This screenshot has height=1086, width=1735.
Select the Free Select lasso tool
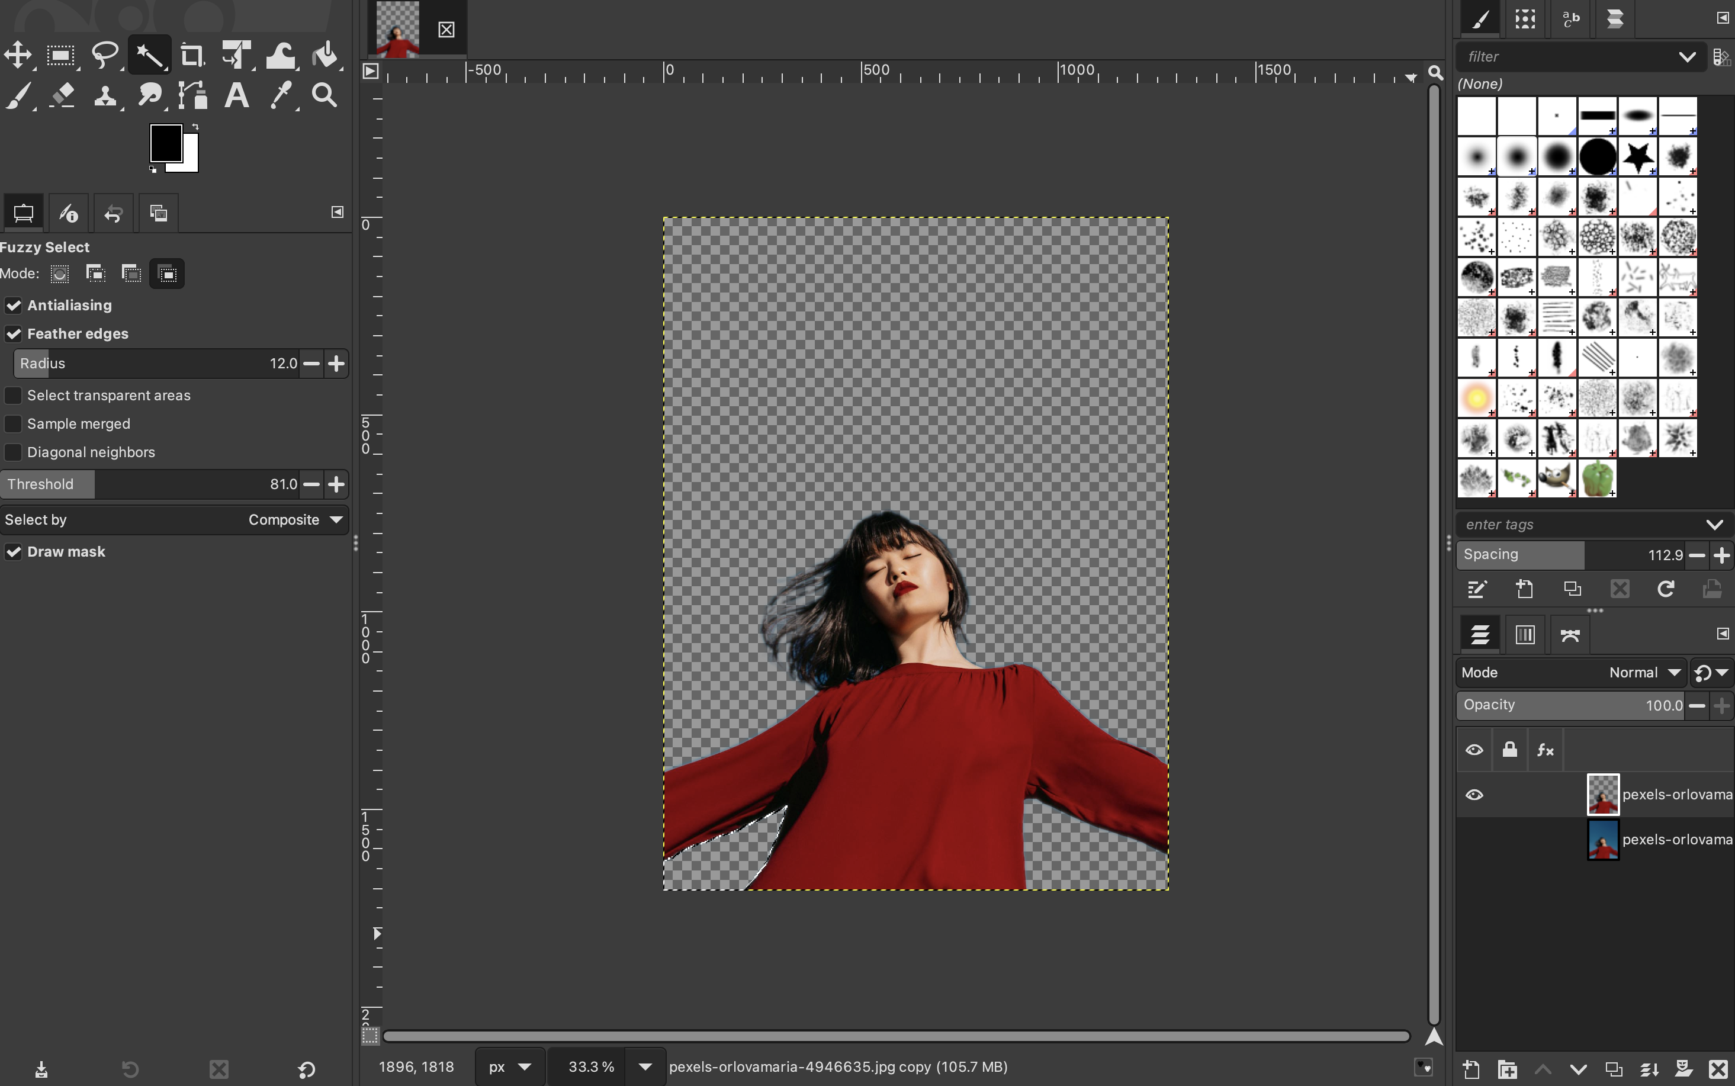[105, 55]
